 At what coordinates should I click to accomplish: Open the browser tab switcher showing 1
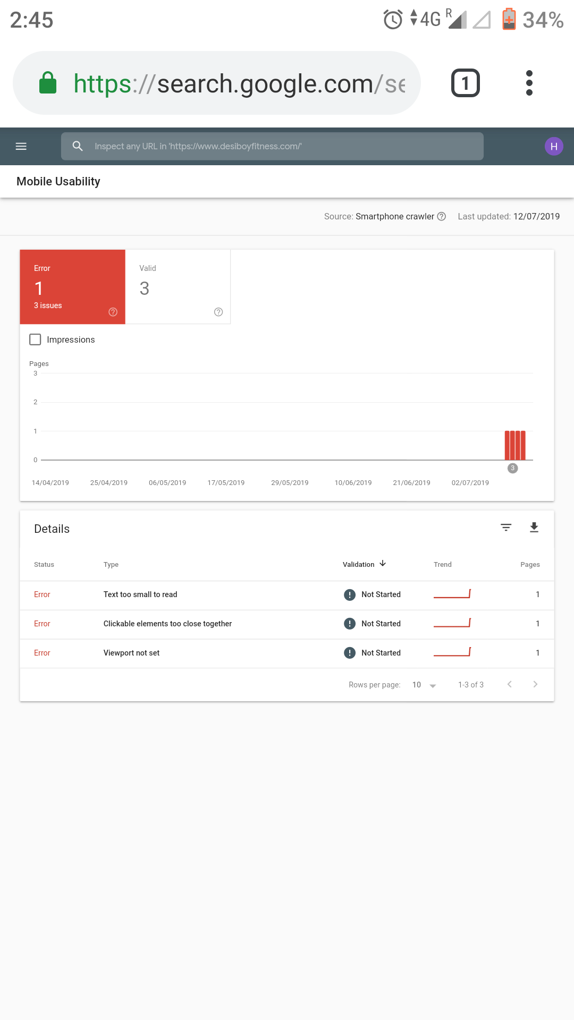tap(466, 83)
